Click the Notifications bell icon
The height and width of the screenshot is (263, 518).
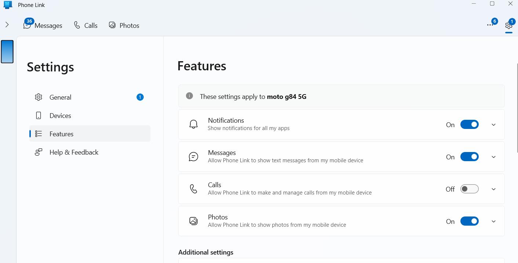193,124
